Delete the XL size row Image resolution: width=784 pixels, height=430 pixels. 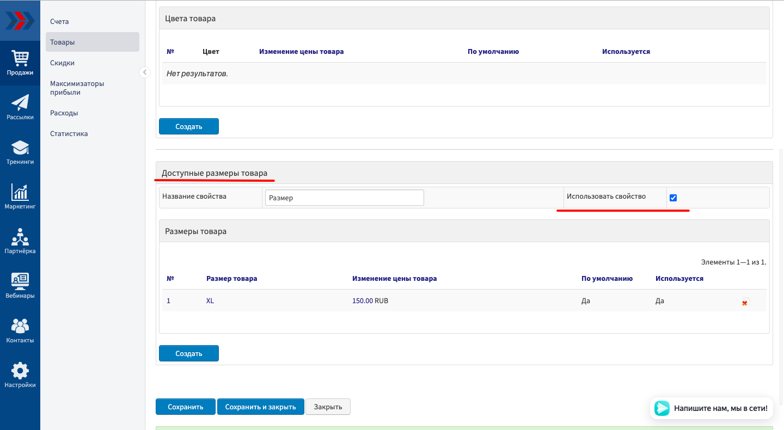744,303
